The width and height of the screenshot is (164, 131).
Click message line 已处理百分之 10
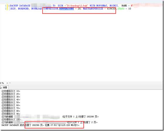coord(11,91)
